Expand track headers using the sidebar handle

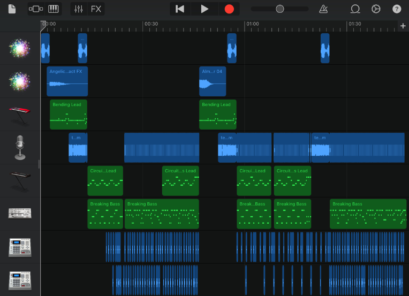coord(39,164)
